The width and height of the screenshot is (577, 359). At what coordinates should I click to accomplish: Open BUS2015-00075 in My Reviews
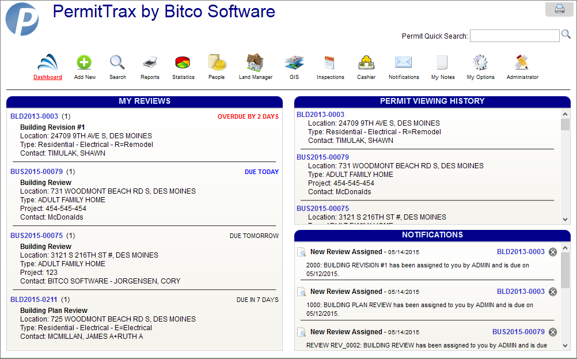click(36, 236)
